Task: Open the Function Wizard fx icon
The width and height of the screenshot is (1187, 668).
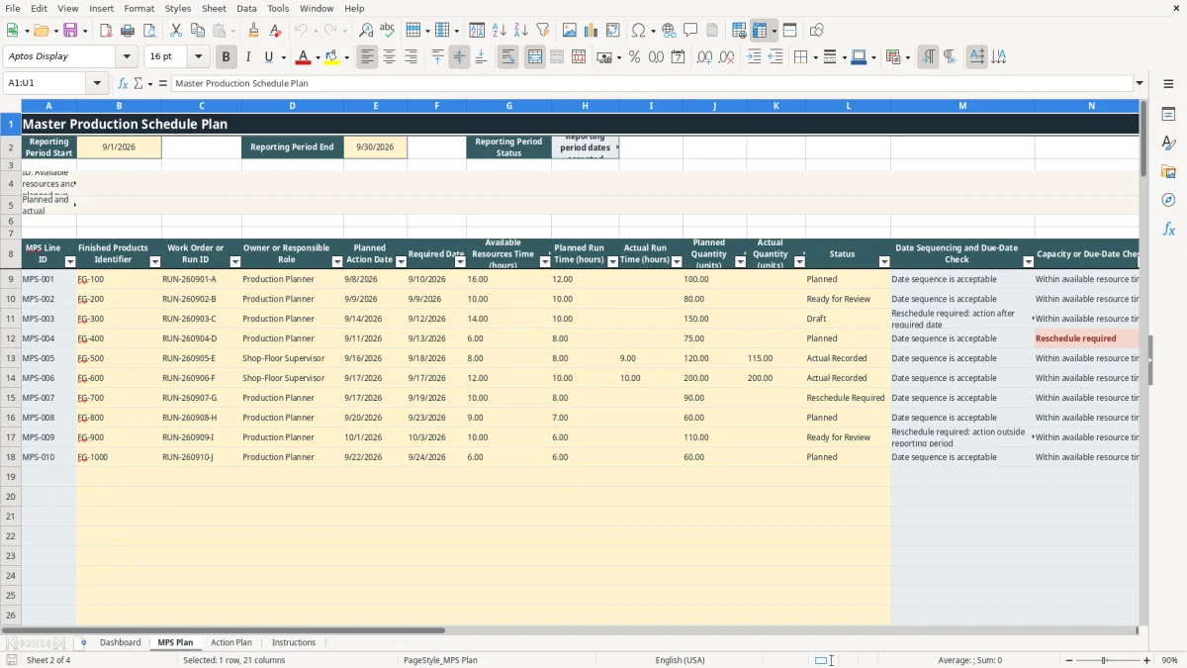Action: click(x=123, y=83)
